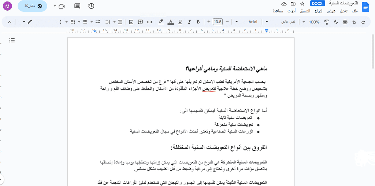This screenshot has width=375, height=186.
Task: Click heading الفروق بين أنواع التعويضات السنية المختلفة
Action: pyautogui.click(x=220, y=147)
